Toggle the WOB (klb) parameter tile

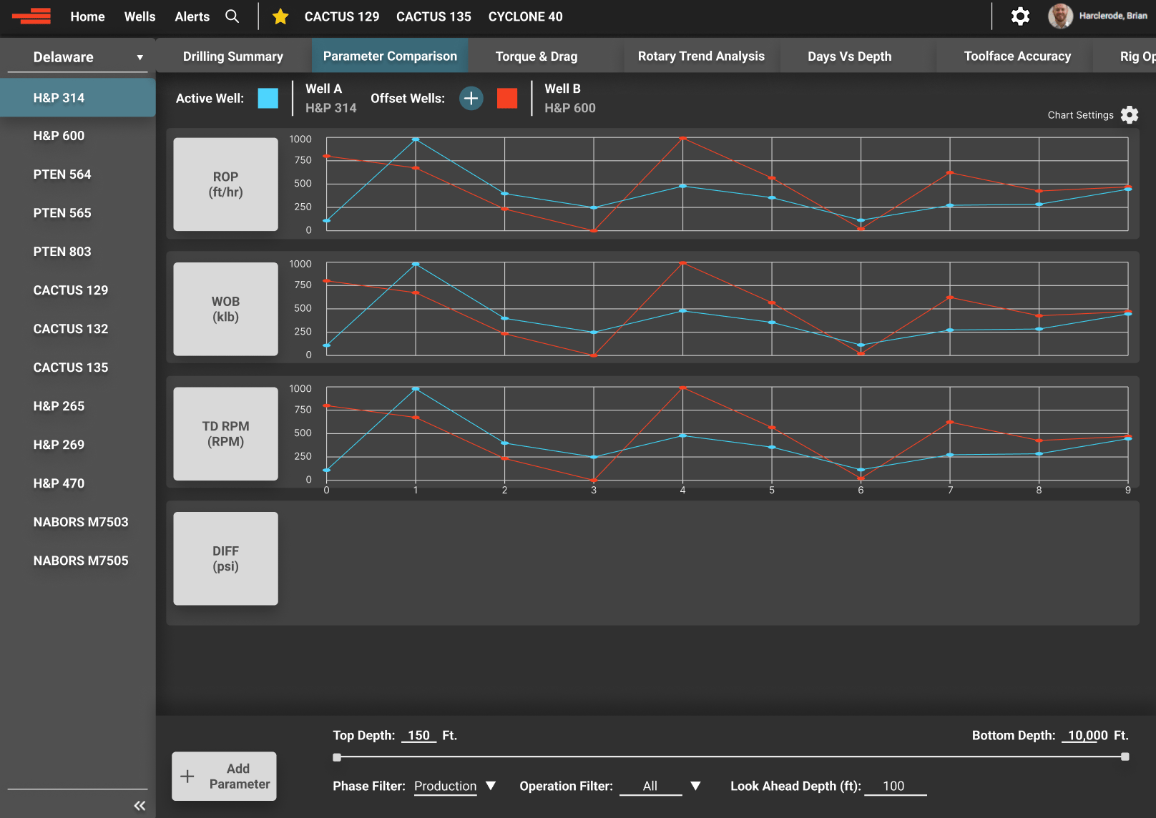click(x=225, y=309)
